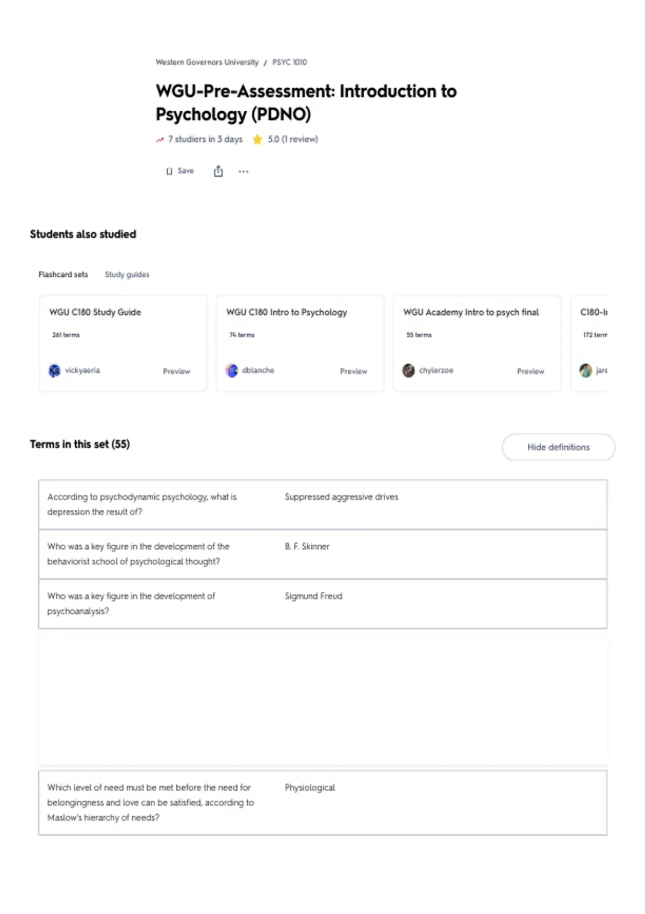The width and height of the screenshot is (645, 914).
Task: Open the PSYC 1010 breadcrumb link
Action: 290,62
